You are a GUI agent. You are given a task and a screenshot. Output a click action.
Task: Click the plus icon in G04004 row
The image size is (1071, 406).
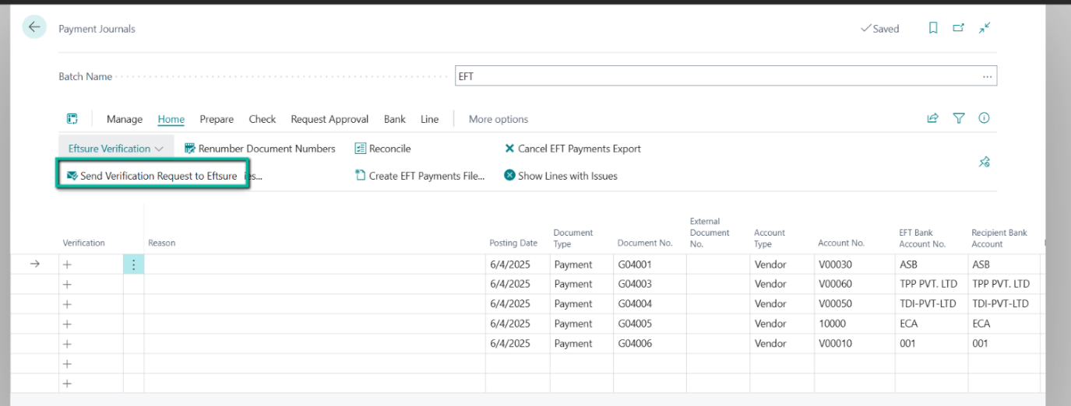coord(67,304)
